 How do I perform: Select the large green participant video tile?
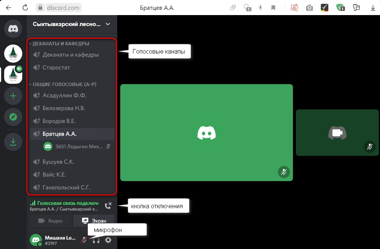[206, 132]
